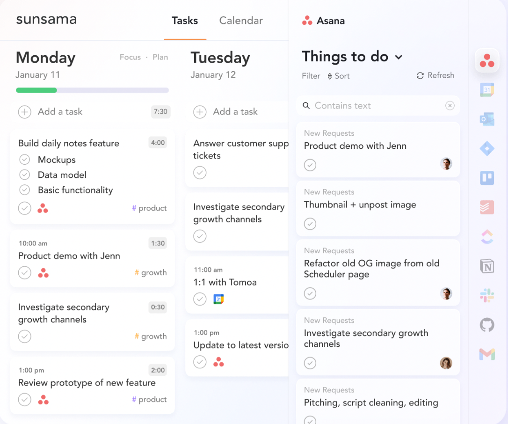Switch to the Tasks tab

(x=185, y=21)
